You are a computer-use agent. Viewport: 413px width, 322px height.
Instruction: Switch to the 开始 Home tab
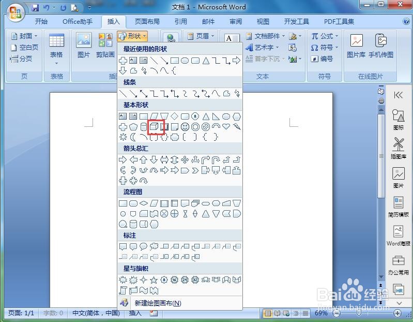(x=41, y=22)
